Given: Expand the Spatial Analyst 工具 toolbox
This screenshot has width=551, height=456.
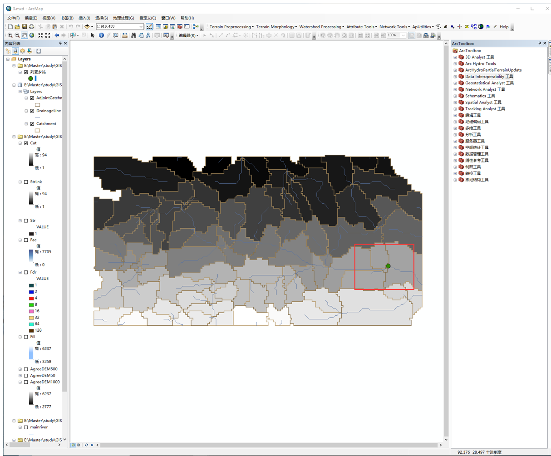Looking at the screenshot, I should pos(455,102).
